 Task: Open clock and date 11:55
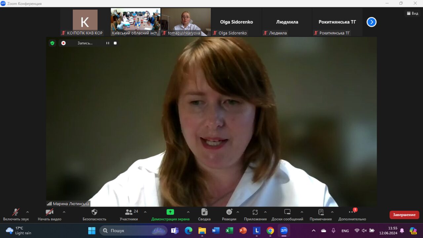[388, 230]
